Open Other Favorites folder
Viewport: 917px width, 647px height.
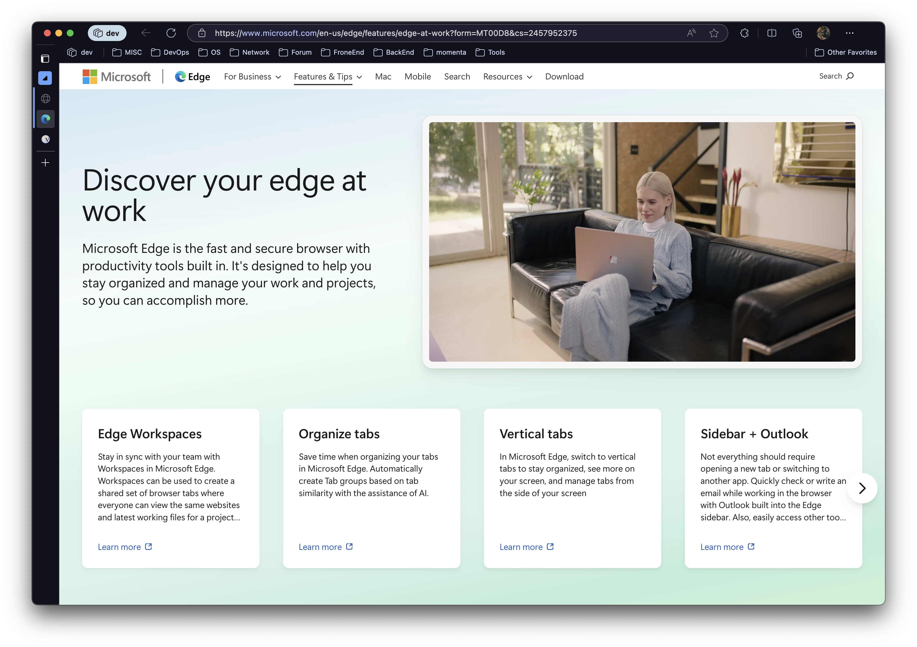pyautogui.click(x=845, y=52)
